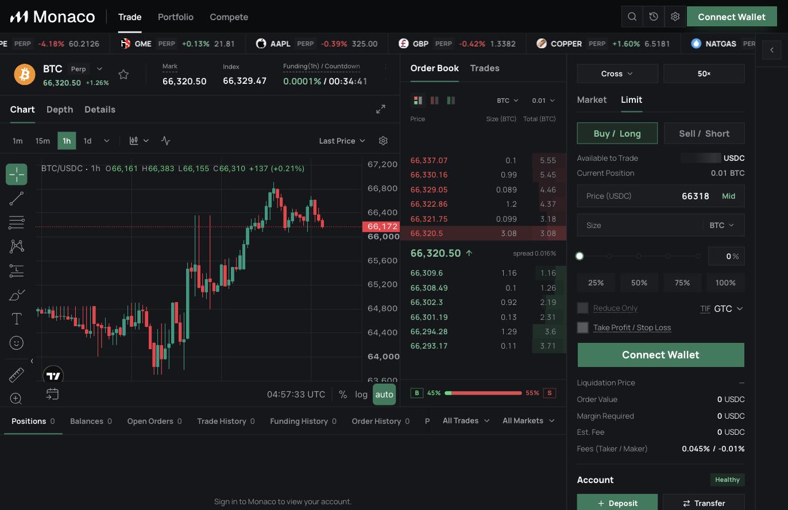788x510 pixels.
Task: Click the TradingView logo badge
Action: pos(53,376)
